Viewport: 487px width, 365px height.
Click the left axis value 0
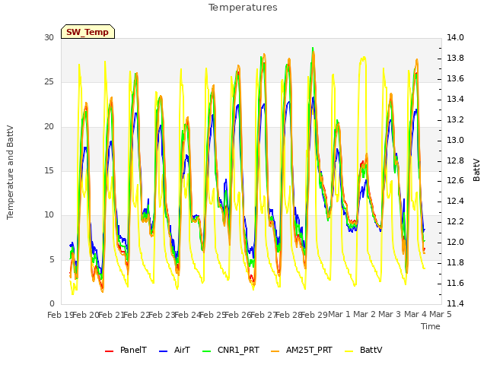[52, 303]
